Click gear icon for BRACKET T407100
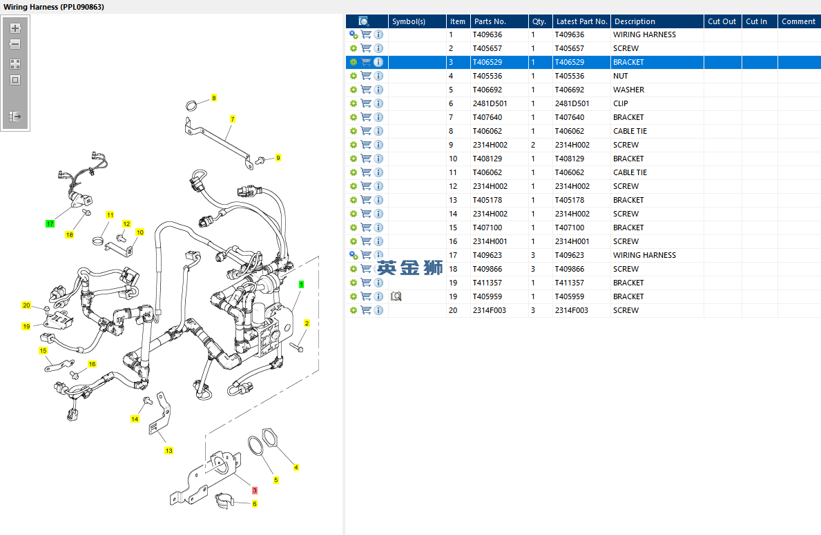Screen dimensions: 821x535 click(x=354, y=228)
